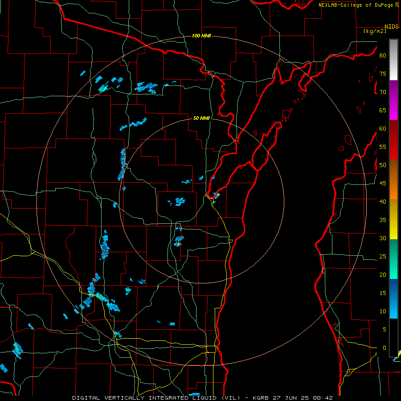Click the 20 value on the scale
Image resolution: width=401 pixels, height=401 pixels.
(383, 274)
